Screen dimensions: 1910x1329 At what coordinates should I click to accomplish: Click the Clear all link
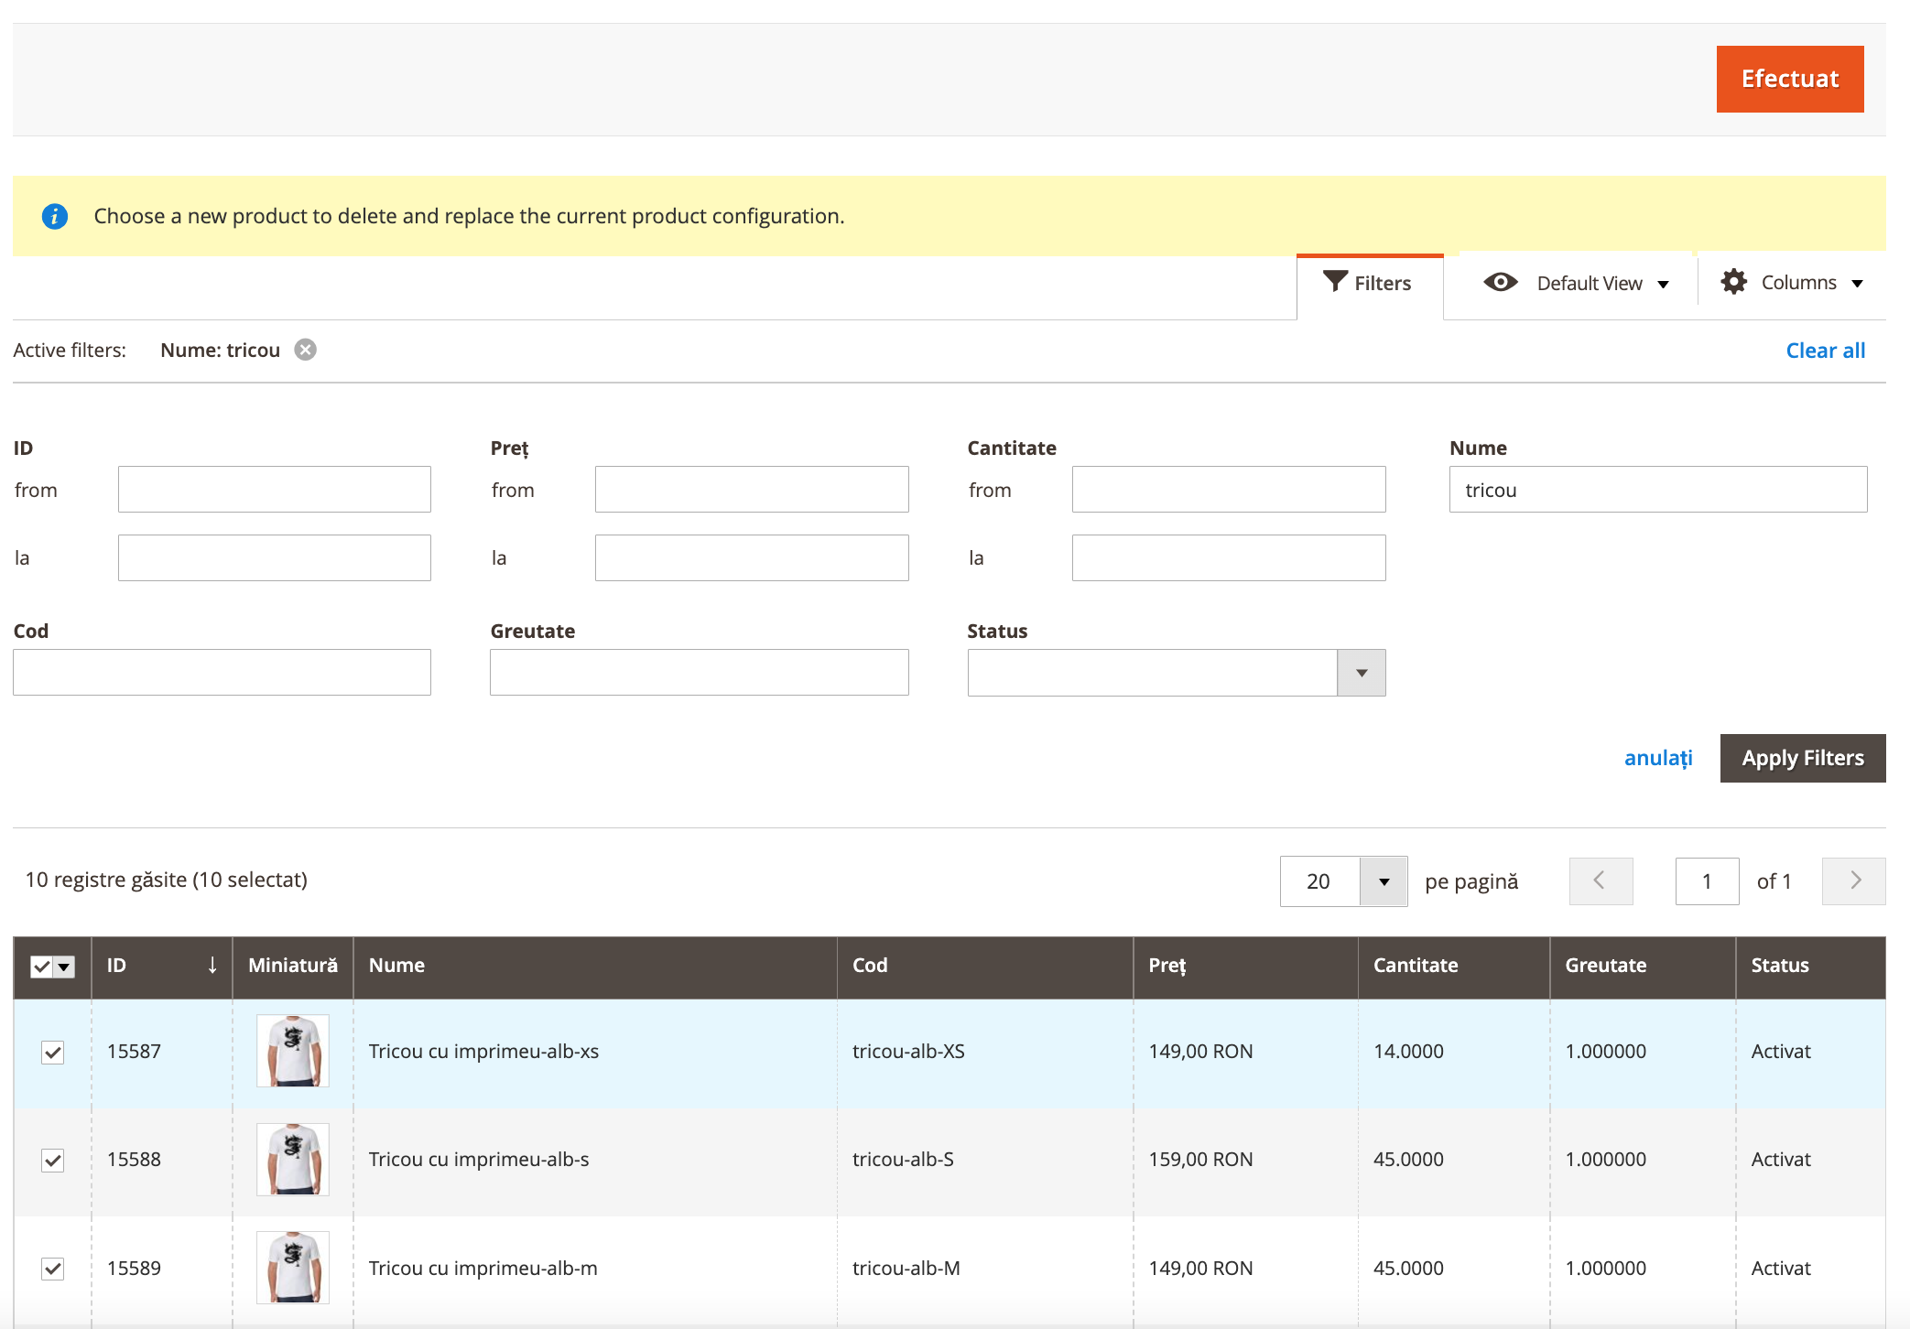click(x=1825, y=351)
